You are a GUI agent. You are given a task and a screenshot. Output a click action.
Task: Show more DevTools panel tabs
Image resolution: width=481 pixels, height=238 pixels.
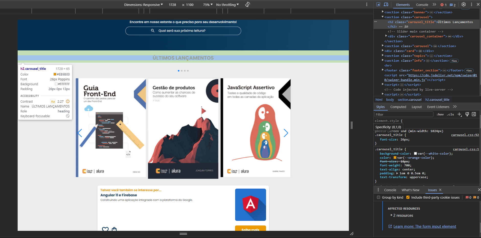tap(434, 4)
